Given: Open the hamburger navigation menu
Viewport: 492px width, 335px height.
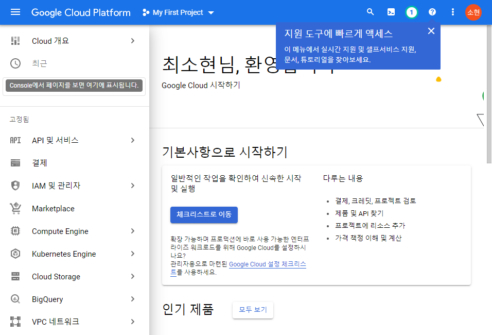Looking at the screenshot, I should coord(15,12).
